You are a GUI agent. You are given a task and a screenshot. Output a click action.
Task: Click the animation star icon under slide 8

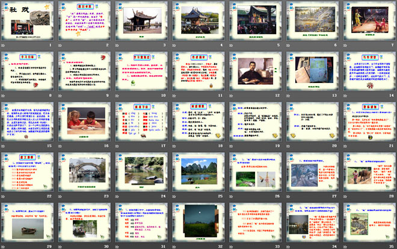click(x=3, y=96)
